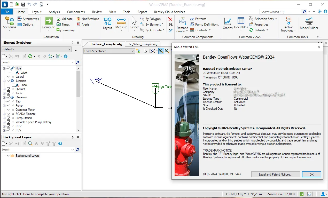The image size is (328, 198).
Task: Open the Properties panel
Action: coord(259,24)
